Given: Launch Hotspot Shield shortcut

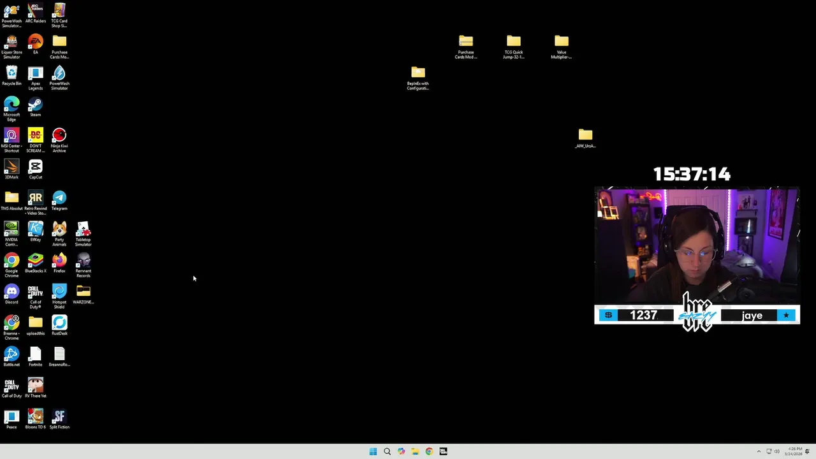Looking at the screenshot, I should pos(59,296).
